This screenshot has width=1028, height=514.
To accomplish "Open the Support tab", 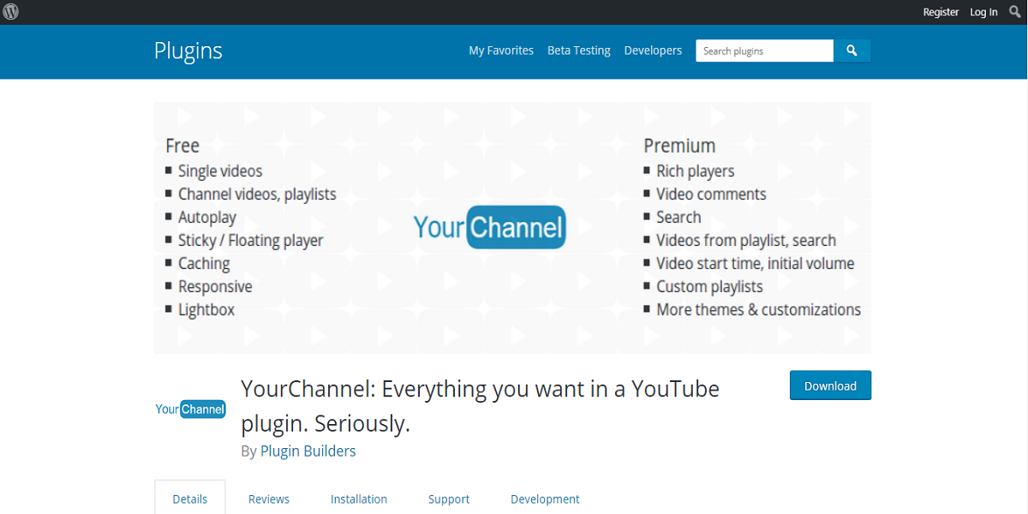I will (449, 499).
